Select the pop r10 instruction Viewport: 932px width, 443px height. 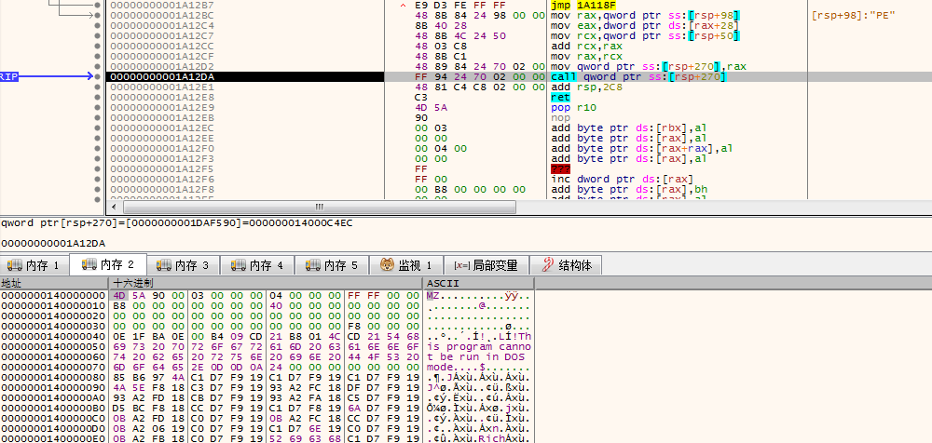571,107
